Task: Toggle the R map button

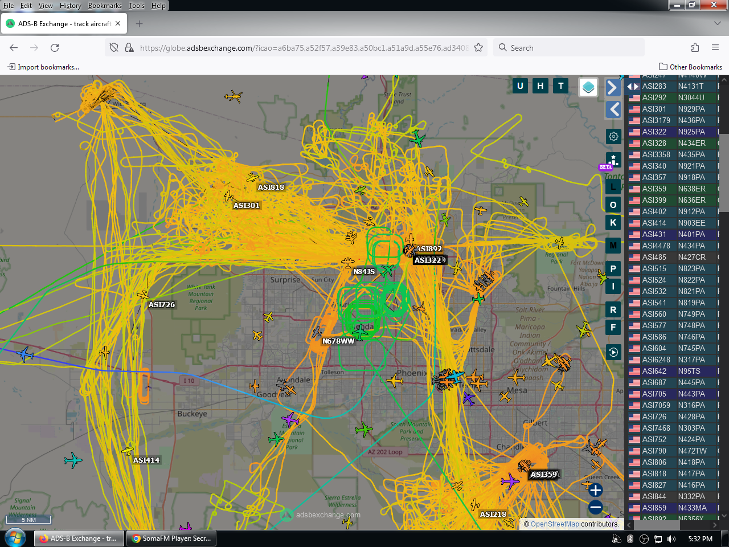Action: [613, 309]
